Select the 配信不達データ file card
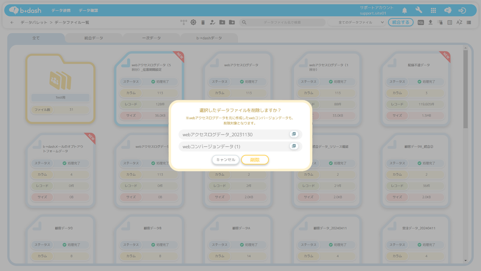 pyautogui.click(x=415, y=89)
